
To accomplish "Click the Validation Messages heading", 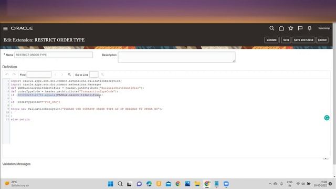I will click(16, 164).
